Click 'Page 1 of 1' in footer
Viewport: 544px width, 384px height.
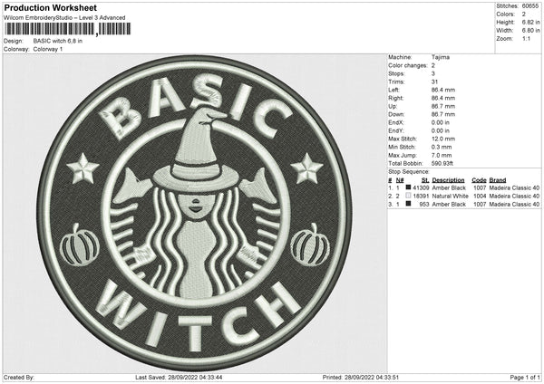tap(525, 377)
